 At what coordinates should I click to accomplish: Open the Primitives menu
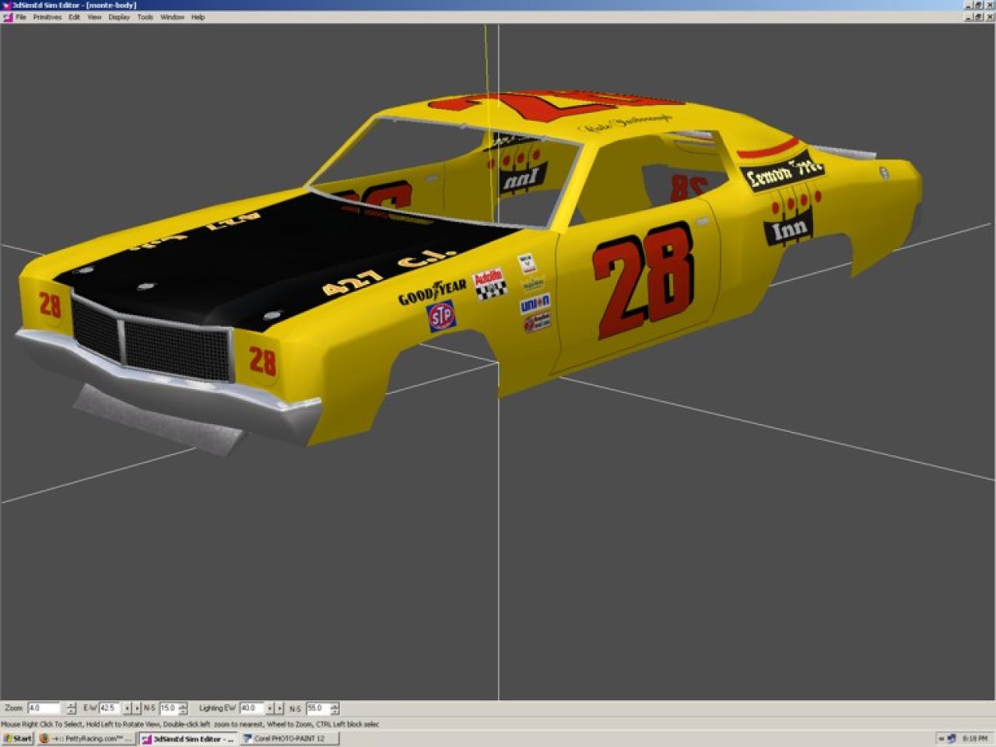(x=47, y=17)
